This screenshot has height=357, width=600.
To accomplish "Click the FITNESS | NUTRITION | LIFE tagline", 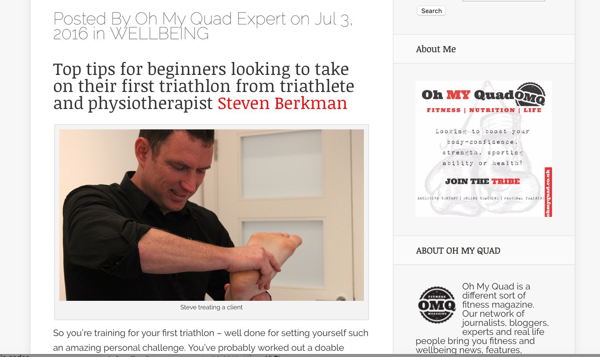I will [x=484, y=110].
